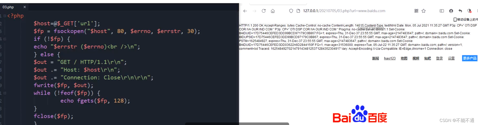Click the "GET / HTTP/1.1\r\n" line
The image size is (478, 125).
click(x=80, y=62)
